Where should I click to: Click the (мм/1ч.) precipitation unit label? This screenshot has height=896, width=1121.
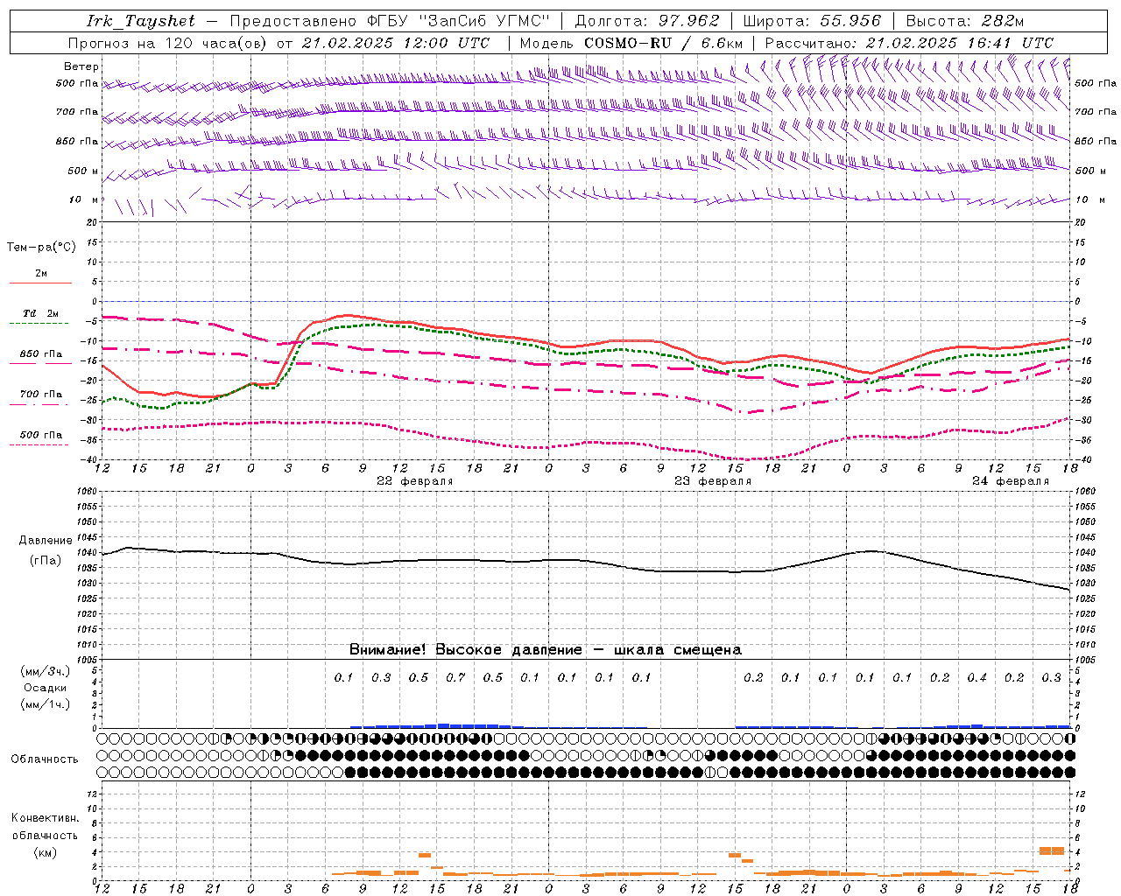[x=46, y=703]
